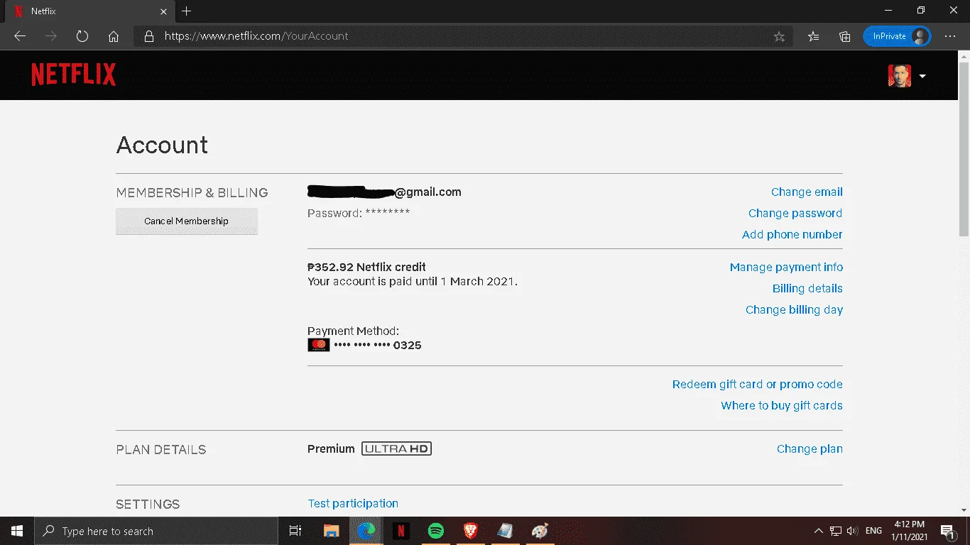
Task: Add this page to favorites star
Action: 779,36
